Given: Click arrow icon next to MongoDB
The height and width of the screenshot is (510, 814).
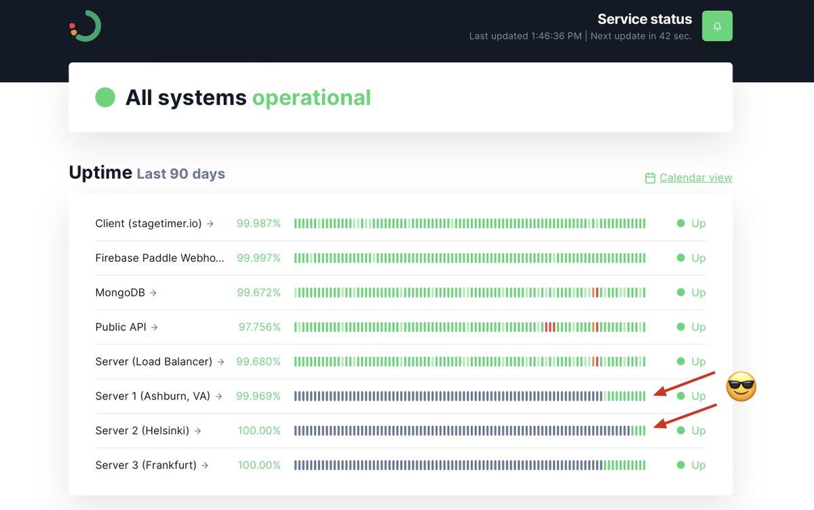Looking at the screenshot, I should tap(153, 293).
